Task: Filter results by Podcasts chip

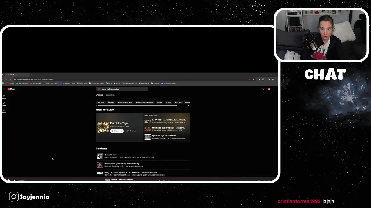Action: click(178, 102)
